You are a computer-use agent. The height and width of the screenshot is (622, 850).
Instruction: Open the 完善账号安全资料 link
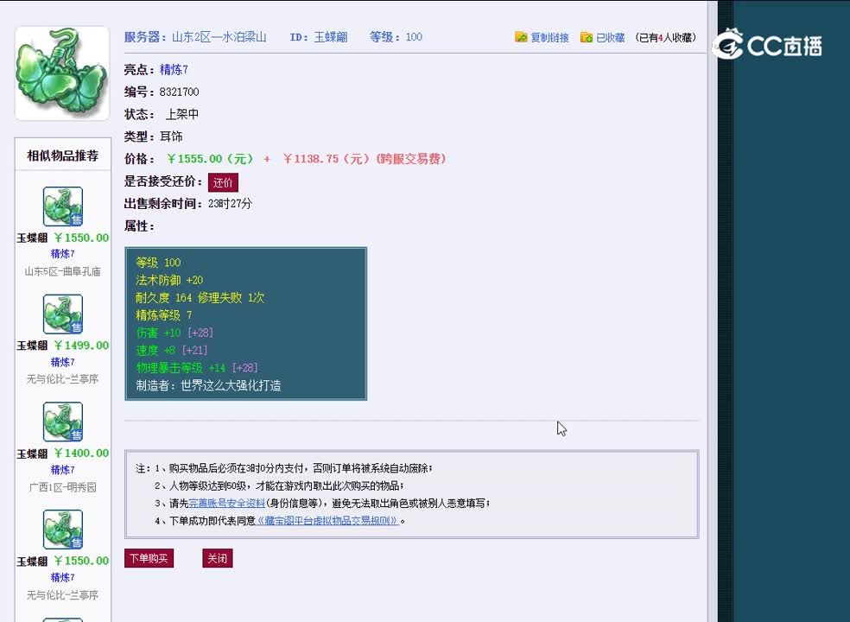click(226, 504)
